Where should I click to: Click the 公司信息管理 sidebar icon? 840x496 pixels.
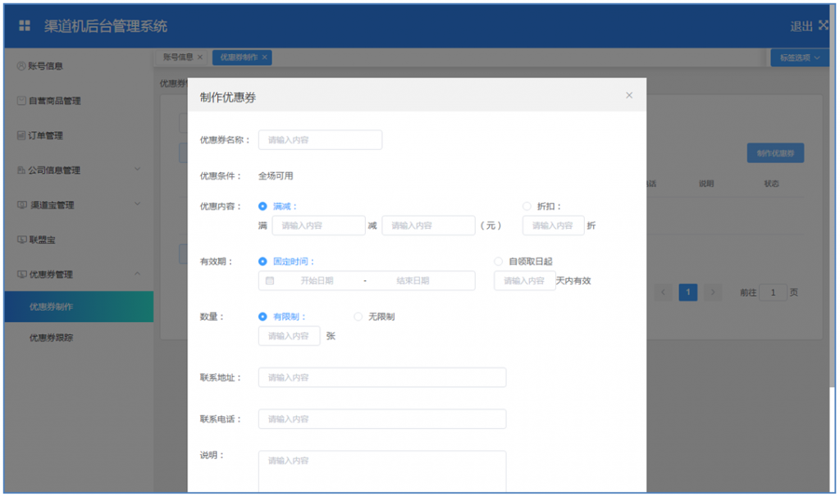(21, 171)
